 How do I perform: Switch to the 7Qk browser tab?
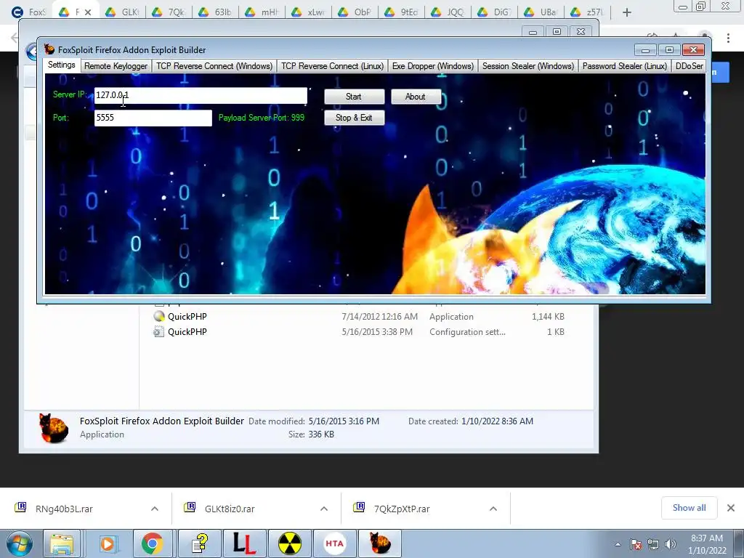click(x=169, y=12)
